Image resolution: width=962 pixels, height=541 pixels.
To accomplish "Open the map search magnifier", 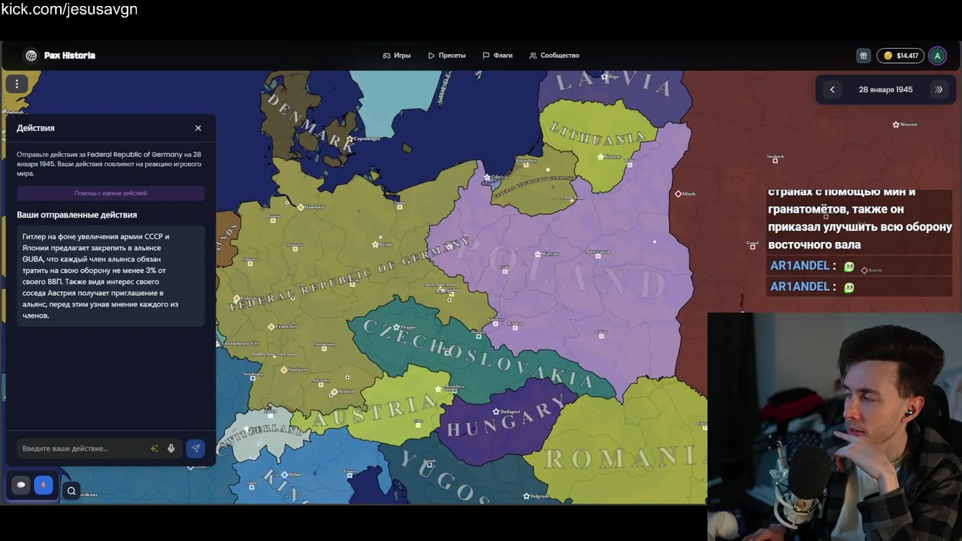I will pos(71,491).
